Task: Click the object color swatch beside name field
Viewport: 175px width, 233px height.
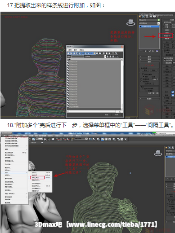Action: click(158, 20)
